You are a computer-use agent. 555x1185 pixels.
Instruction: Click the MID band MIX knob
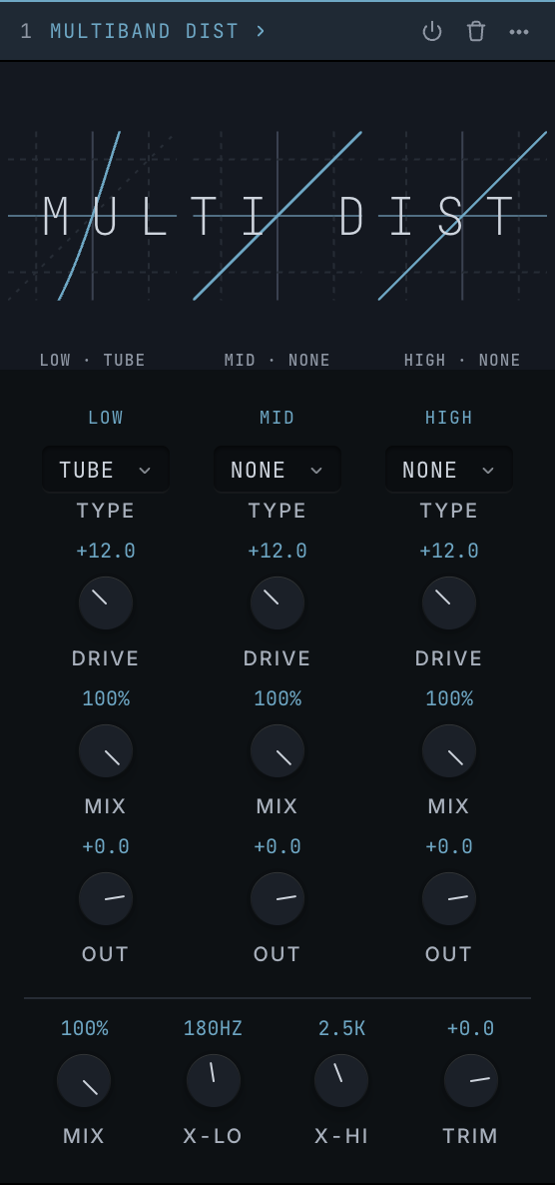[277, 751]
